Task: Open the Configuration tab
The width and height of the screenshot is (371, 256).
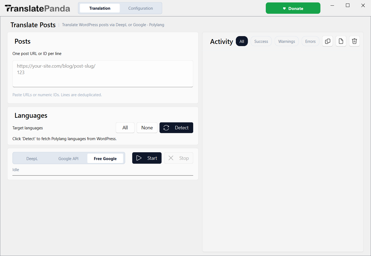Action: 141,8
